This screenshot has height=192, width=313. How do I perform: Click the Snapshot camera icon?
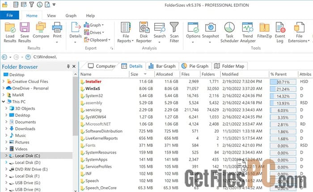point(211,28)
